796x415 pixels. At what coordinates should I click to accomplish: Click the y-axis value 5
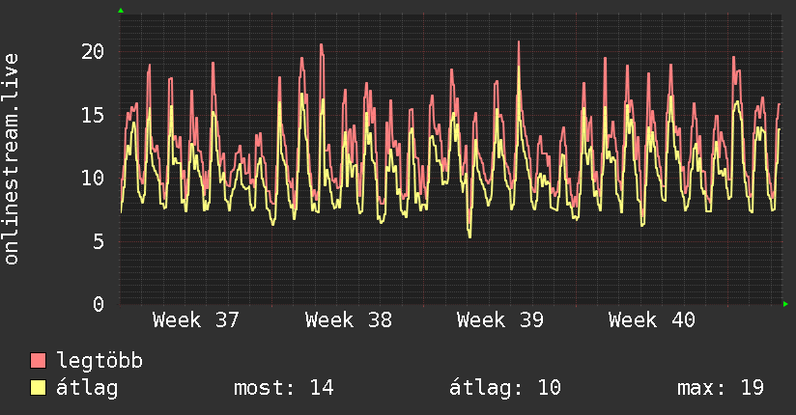point(99,241)
